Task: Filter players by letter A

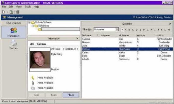Action: click(x=125, y=30)
